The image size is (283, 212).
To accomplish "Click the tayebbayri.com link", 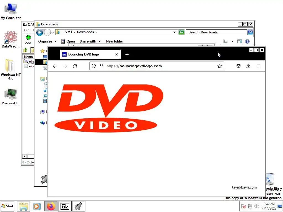I will (244, 187).
